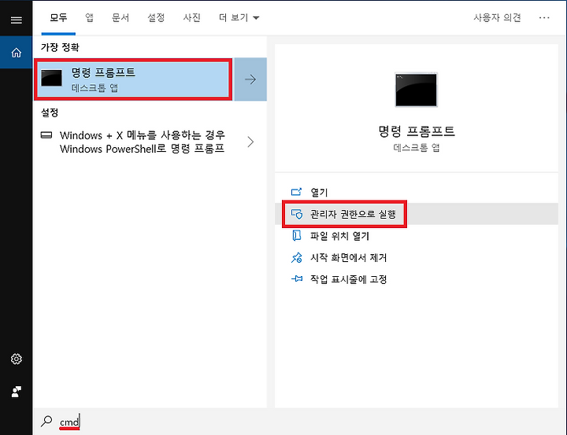
Task: Click the keyboard icon beside Windows + X setting
Action: click(x=46, y=135)
